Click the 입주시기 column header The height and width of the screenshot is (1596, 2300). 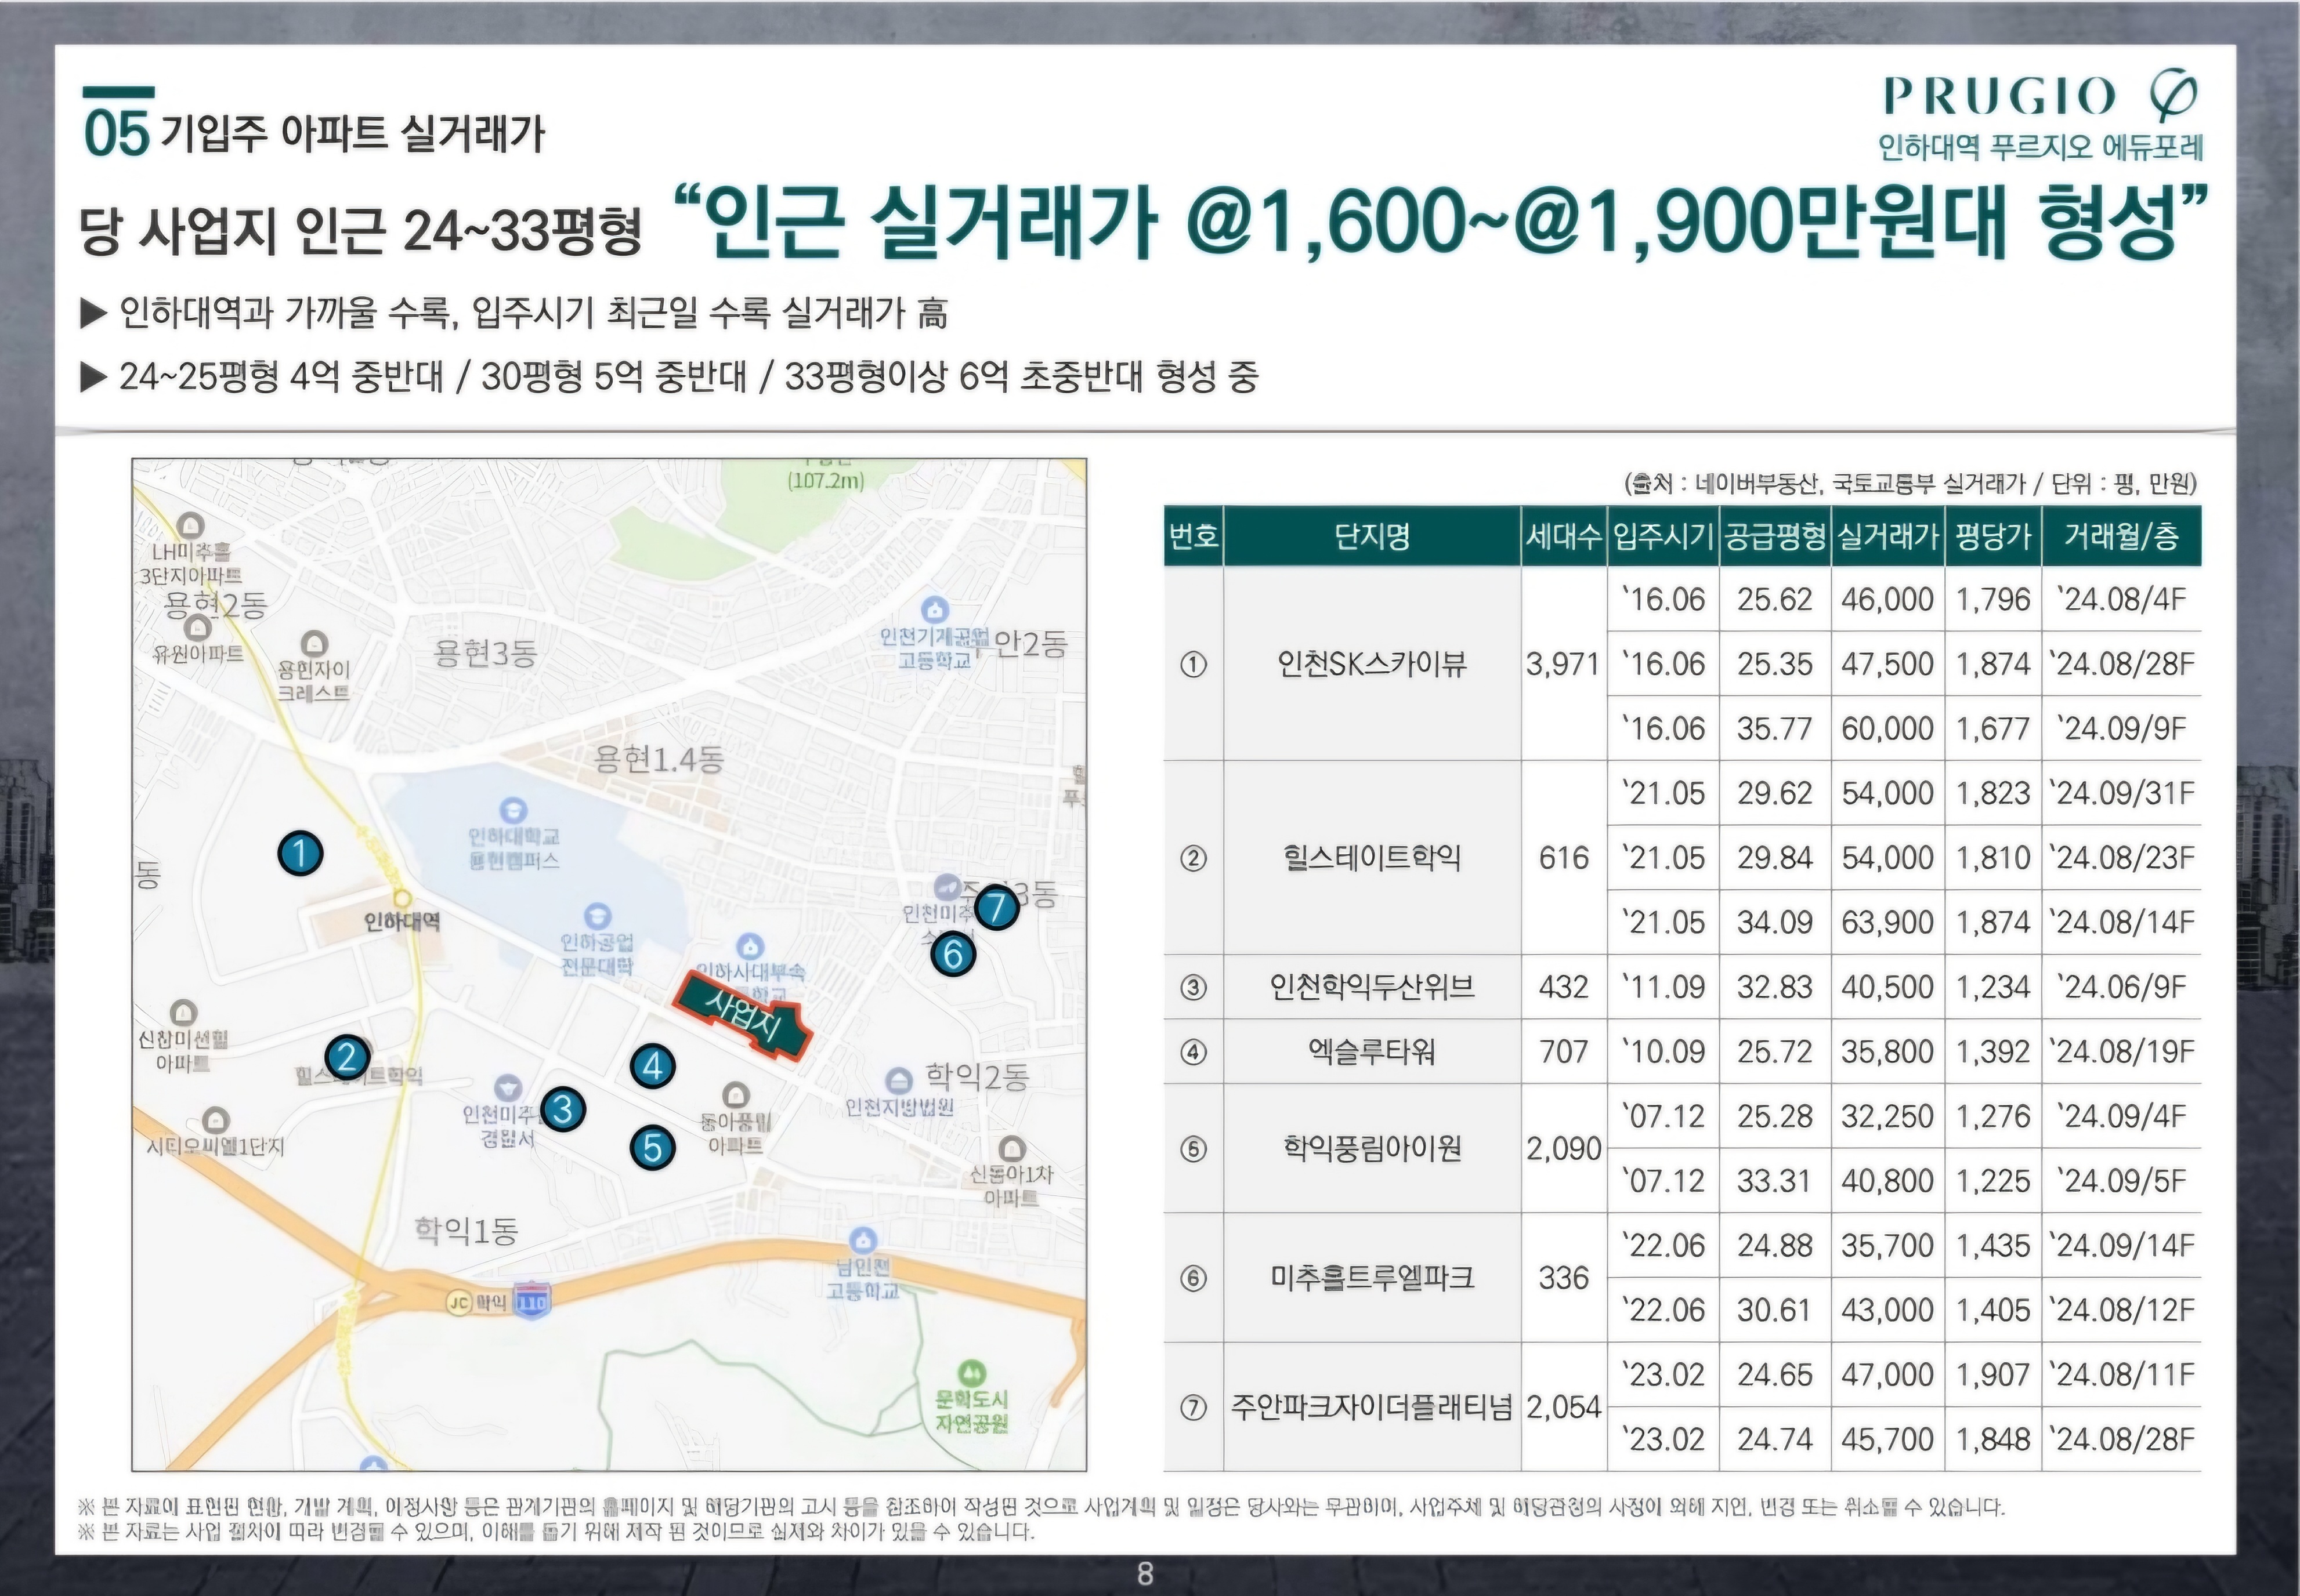pos(1663,537)
